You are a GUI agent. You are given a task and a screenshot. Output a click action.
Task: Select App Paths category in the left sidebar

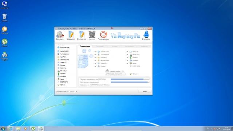[x=62, y=57]
